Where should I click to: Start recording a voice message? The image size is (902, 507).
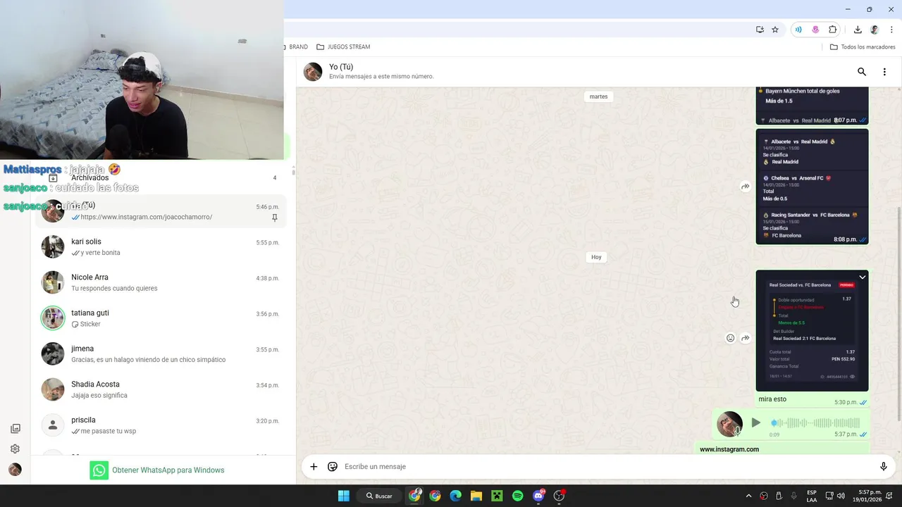coord(883,466)
